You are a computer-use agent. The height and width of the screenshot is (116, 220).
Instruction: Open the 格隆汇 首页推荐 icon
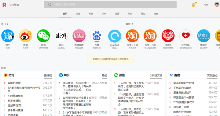pos(204,36)
